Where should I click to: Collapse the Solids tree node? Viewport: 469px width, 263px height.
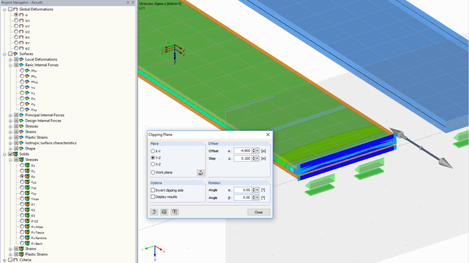[4, 154]
